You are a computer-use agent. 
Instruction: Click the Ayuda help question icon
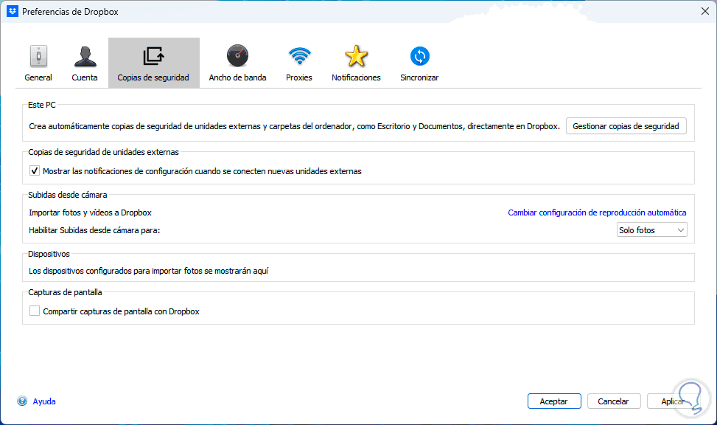click(x=22, y=401)
